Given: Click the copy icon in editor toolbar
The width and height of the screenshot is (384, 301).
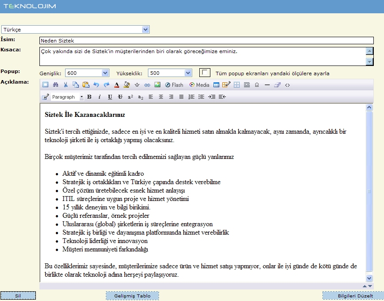Looking at the screenshot, I should (x=76, y=85).
